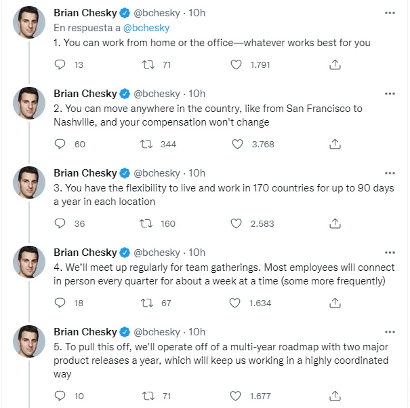The height and width of the screenshot is (408, 410).
Task: Click Brian Chesky's avatar on the third tweet
Action: pos(29,183)
